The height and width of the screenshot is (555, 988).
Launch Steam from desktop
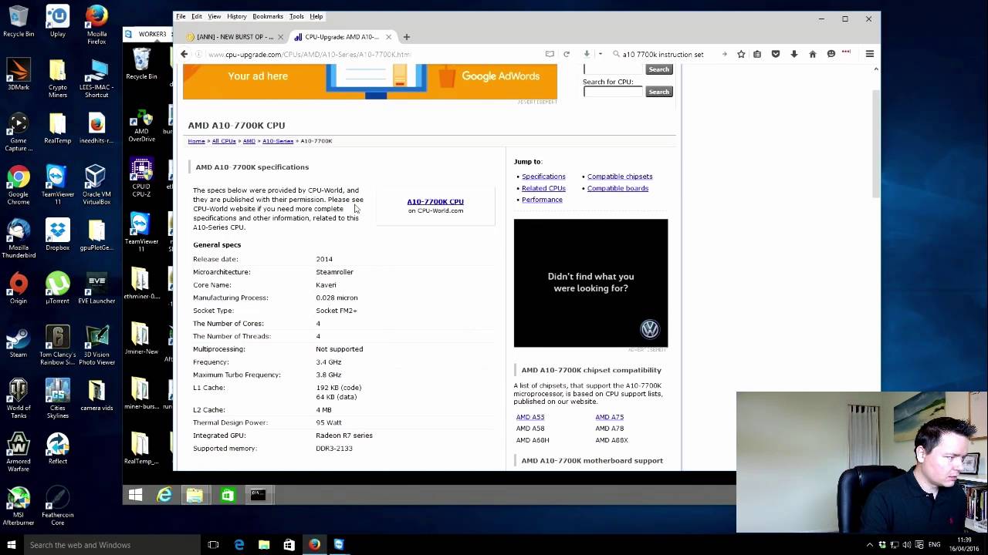coord(18,342)
